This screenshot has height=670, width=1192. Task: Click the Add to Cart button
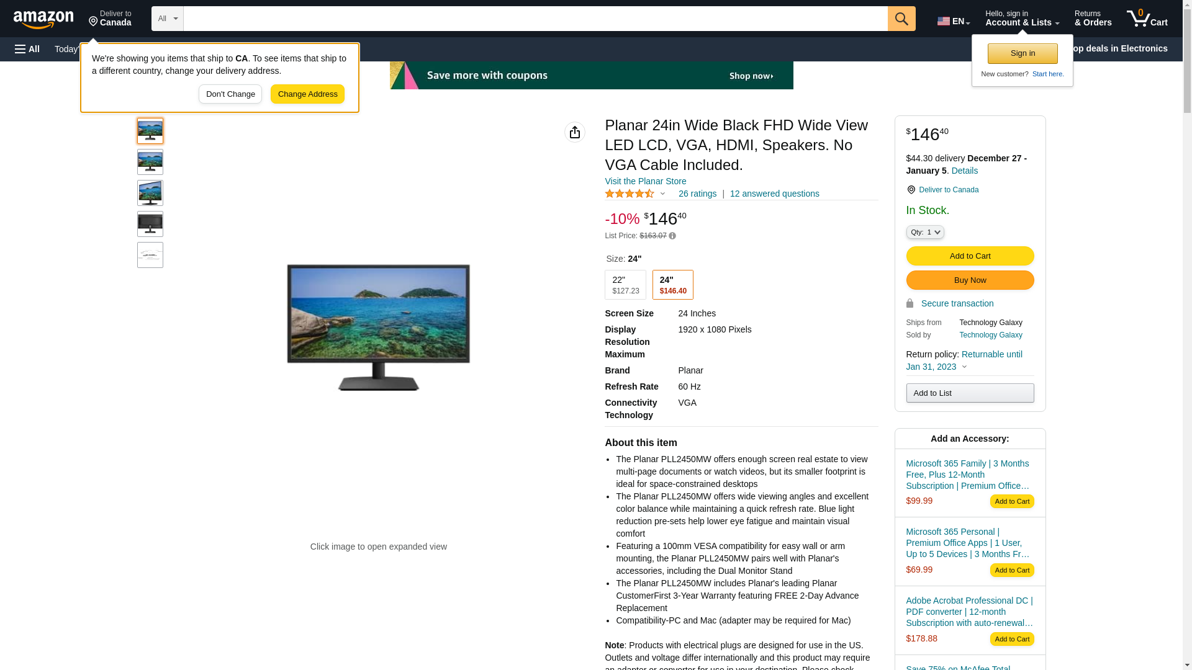[970, 256]
